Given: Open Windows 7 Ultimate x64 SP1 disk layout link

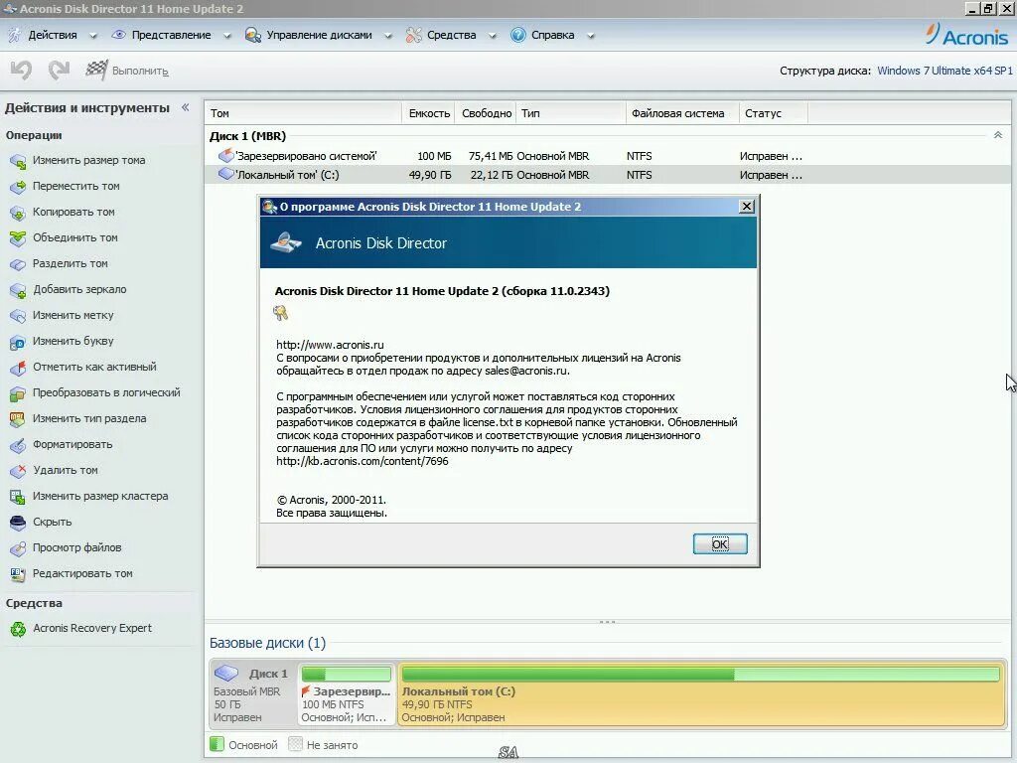Looking at the screenshot, I should [944, 71].
